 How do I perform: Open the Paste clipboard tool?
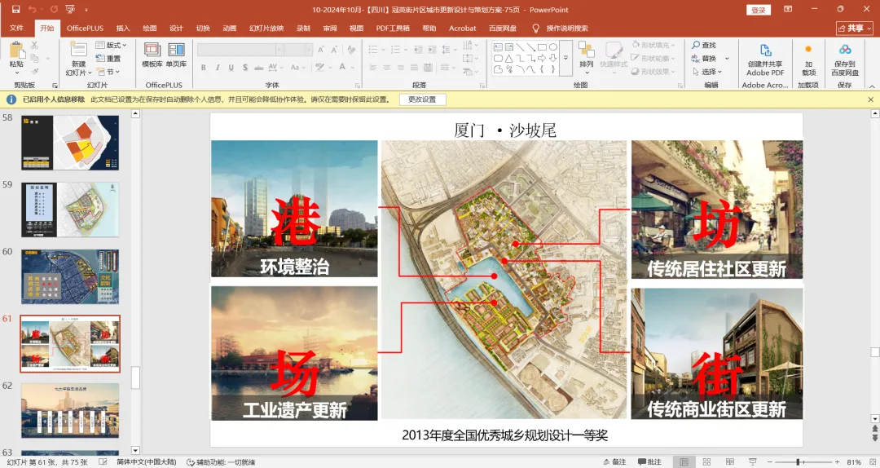coord(16,57)
